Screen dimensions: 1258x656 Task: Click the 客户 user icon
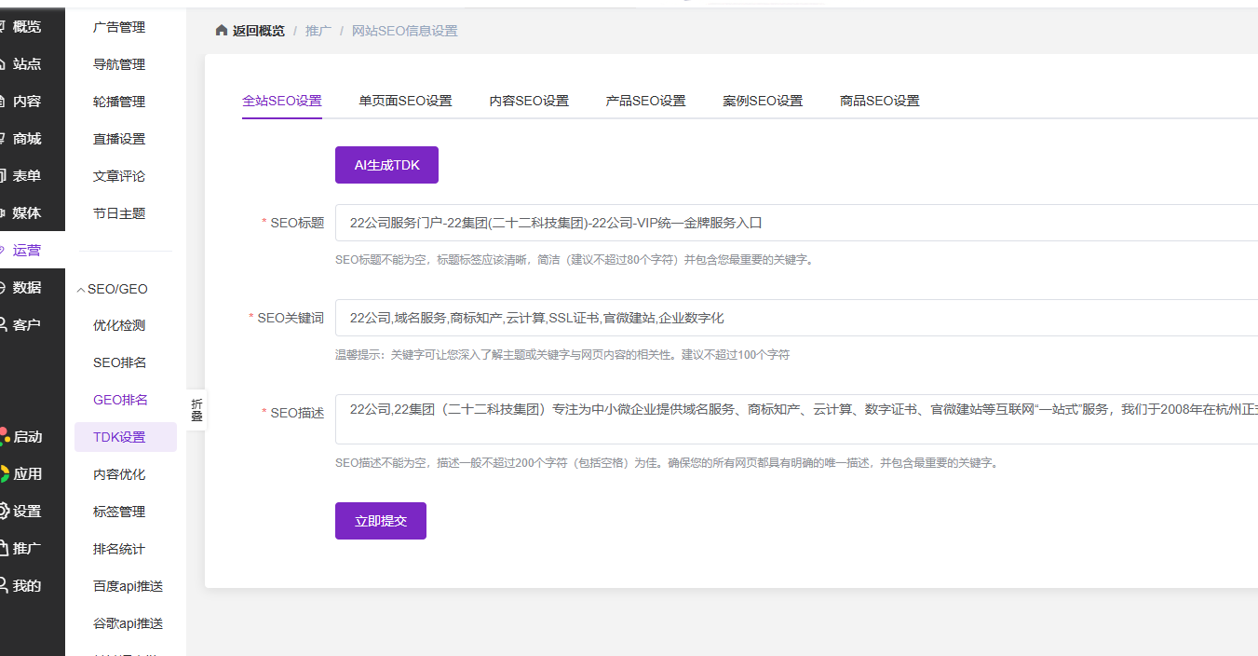(3, 325)
